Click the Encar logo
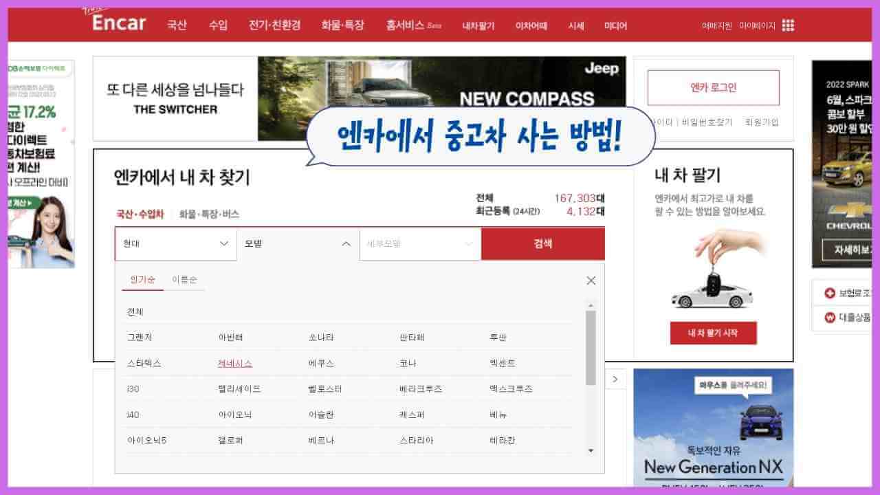The image size is (880, 495). (x=118, y=23)
